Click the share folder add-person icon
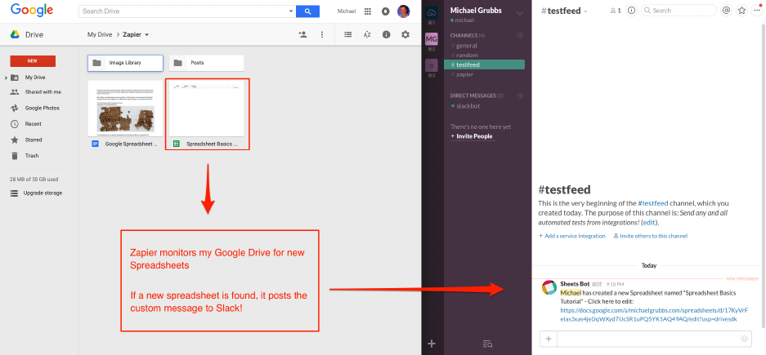Viewport: 766px width, 355px height. pyautogui.click(x=302, y=34)
